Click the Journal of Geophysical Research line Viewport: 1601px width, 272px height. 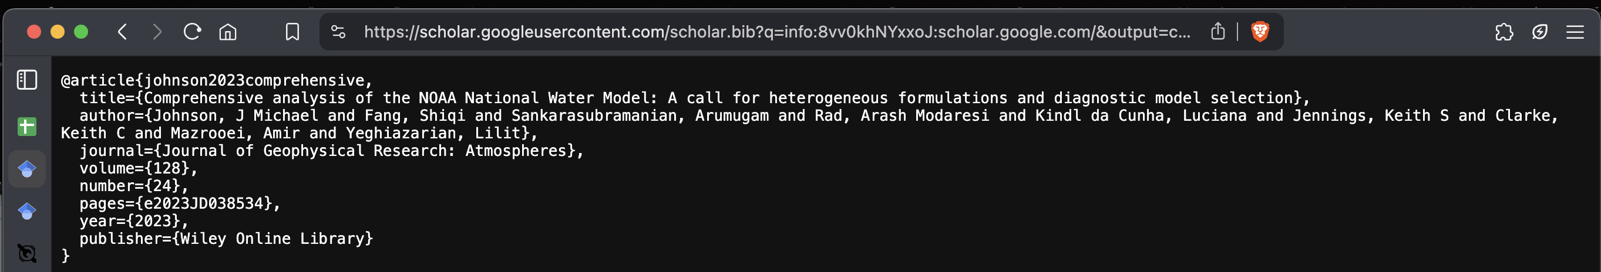331,151
